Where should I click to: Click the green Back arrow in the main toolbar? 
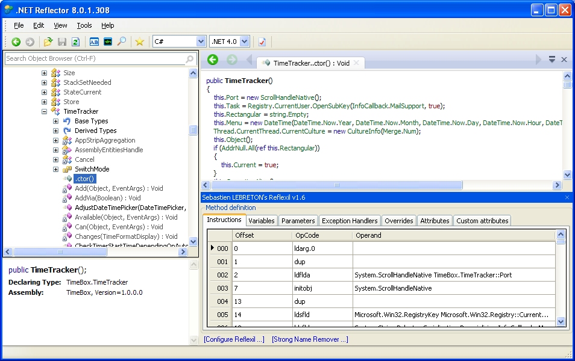pyautogui.click(x=16, y=42)
